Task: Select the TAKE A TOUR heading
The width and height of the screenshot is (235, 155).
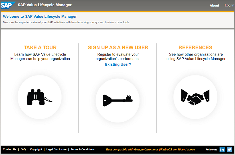Action: [x=40, y=48]
